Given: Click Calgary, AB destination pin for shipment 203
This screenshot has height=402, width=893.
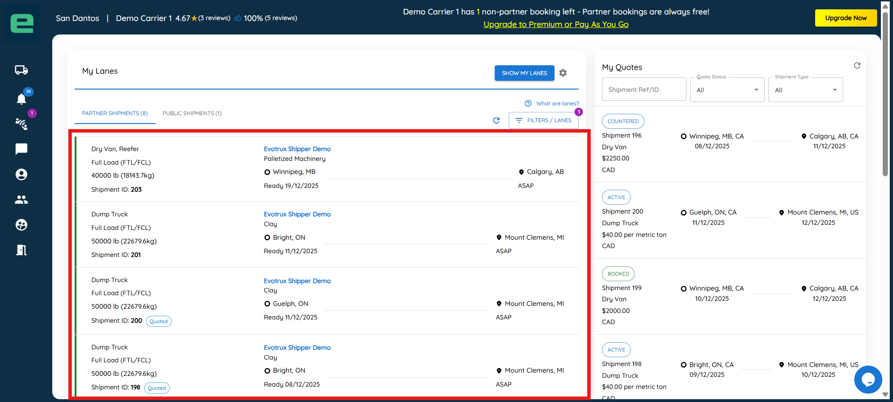Looking at the screenshot, I should click(x=521, y=172).
